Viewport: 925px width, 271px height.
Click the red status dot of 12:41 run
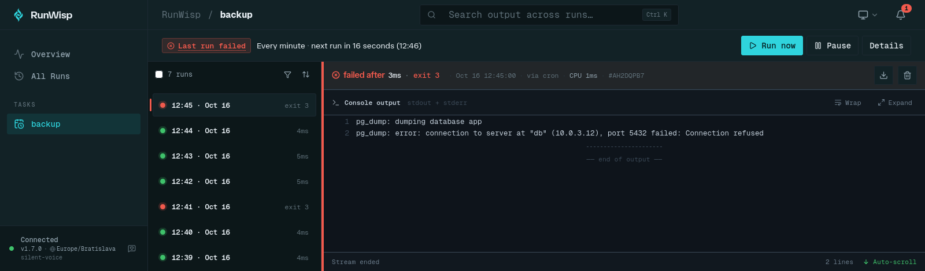[162, 206]
